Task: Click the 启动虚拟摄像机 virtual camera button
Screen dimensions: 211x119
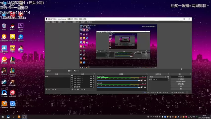Action: (181, 82)
